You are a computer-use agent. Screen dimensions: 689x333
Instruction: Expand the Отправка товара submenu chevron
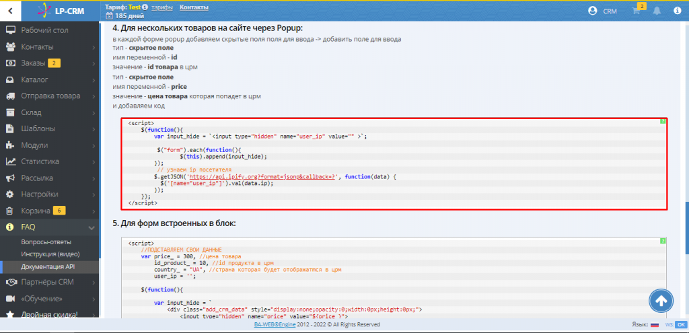point(93,96)
